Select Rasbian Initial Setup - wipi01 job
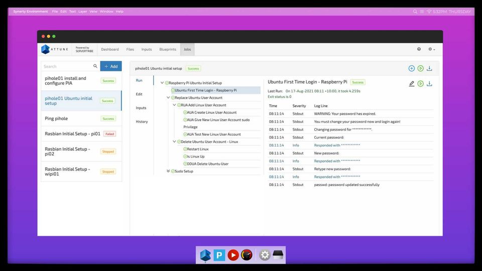482x271 pixels. coord(81,171)
